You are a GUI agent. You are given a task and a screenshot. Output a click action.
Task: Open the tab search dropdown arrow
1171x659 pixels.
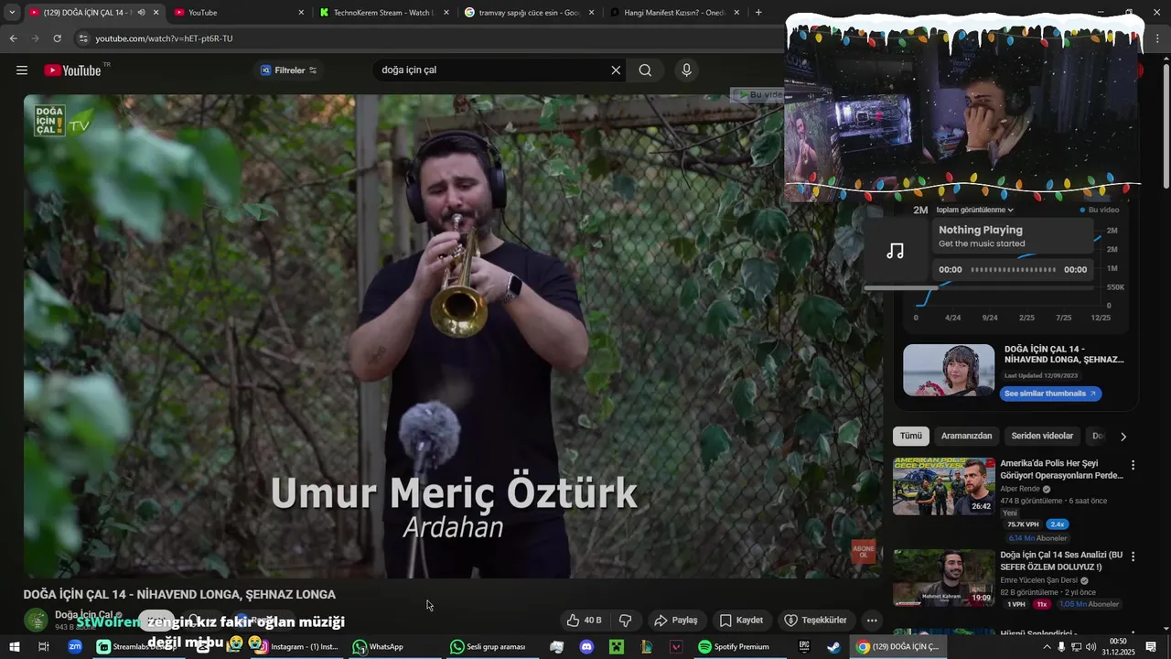tap(11, 13)
